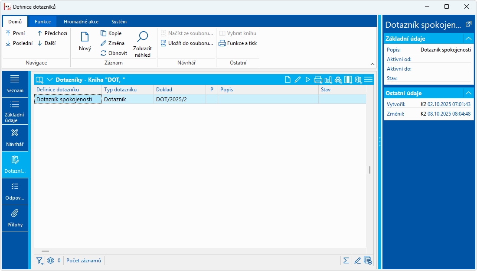This screenshot has width=477, height=271.
Task: Click the P column header
Action: pos(212,90)
